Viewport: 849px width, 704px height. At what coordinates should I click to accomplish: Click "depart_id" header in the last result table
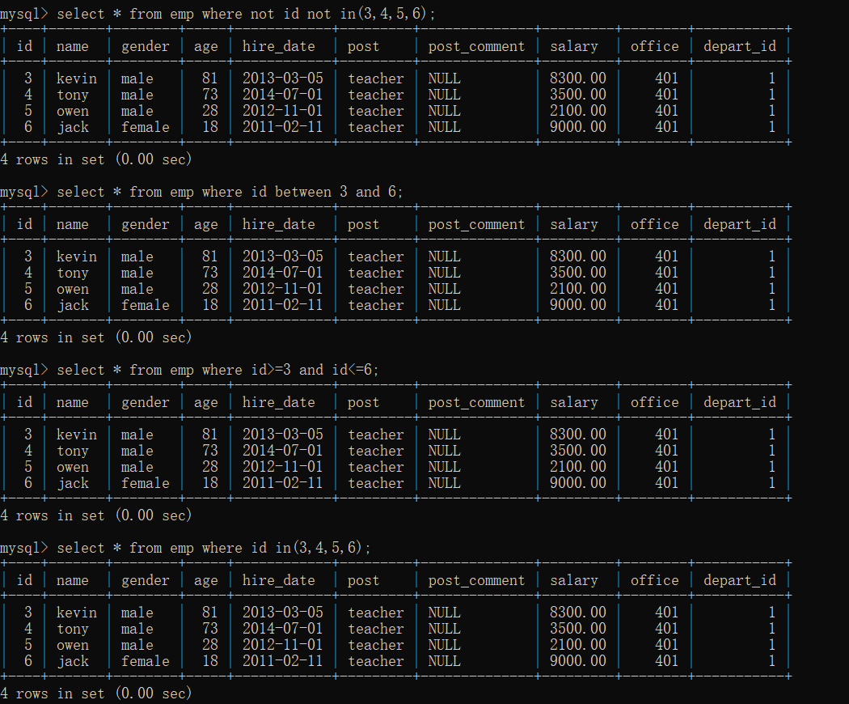point(740,580)
